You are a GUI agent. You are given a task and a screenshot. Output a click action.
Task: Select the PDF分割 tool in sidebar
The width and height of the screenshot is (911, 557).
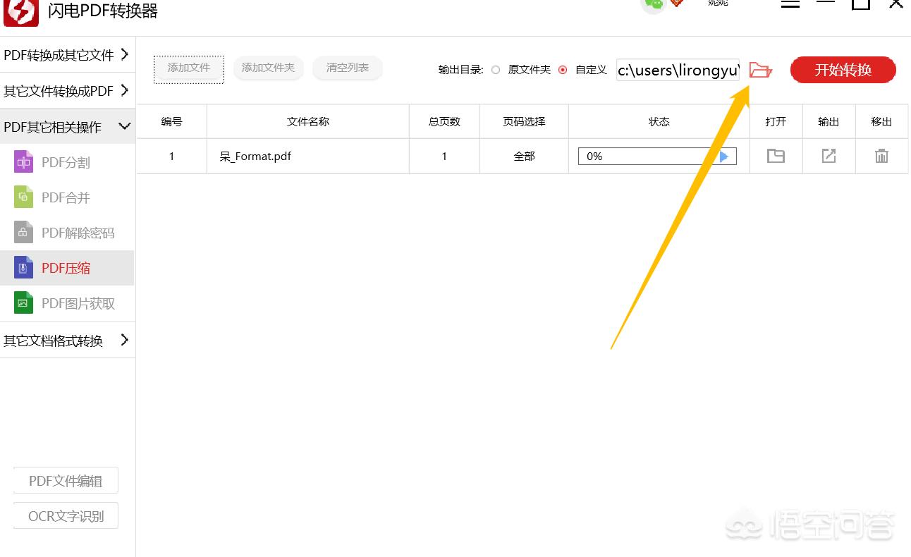67,162
